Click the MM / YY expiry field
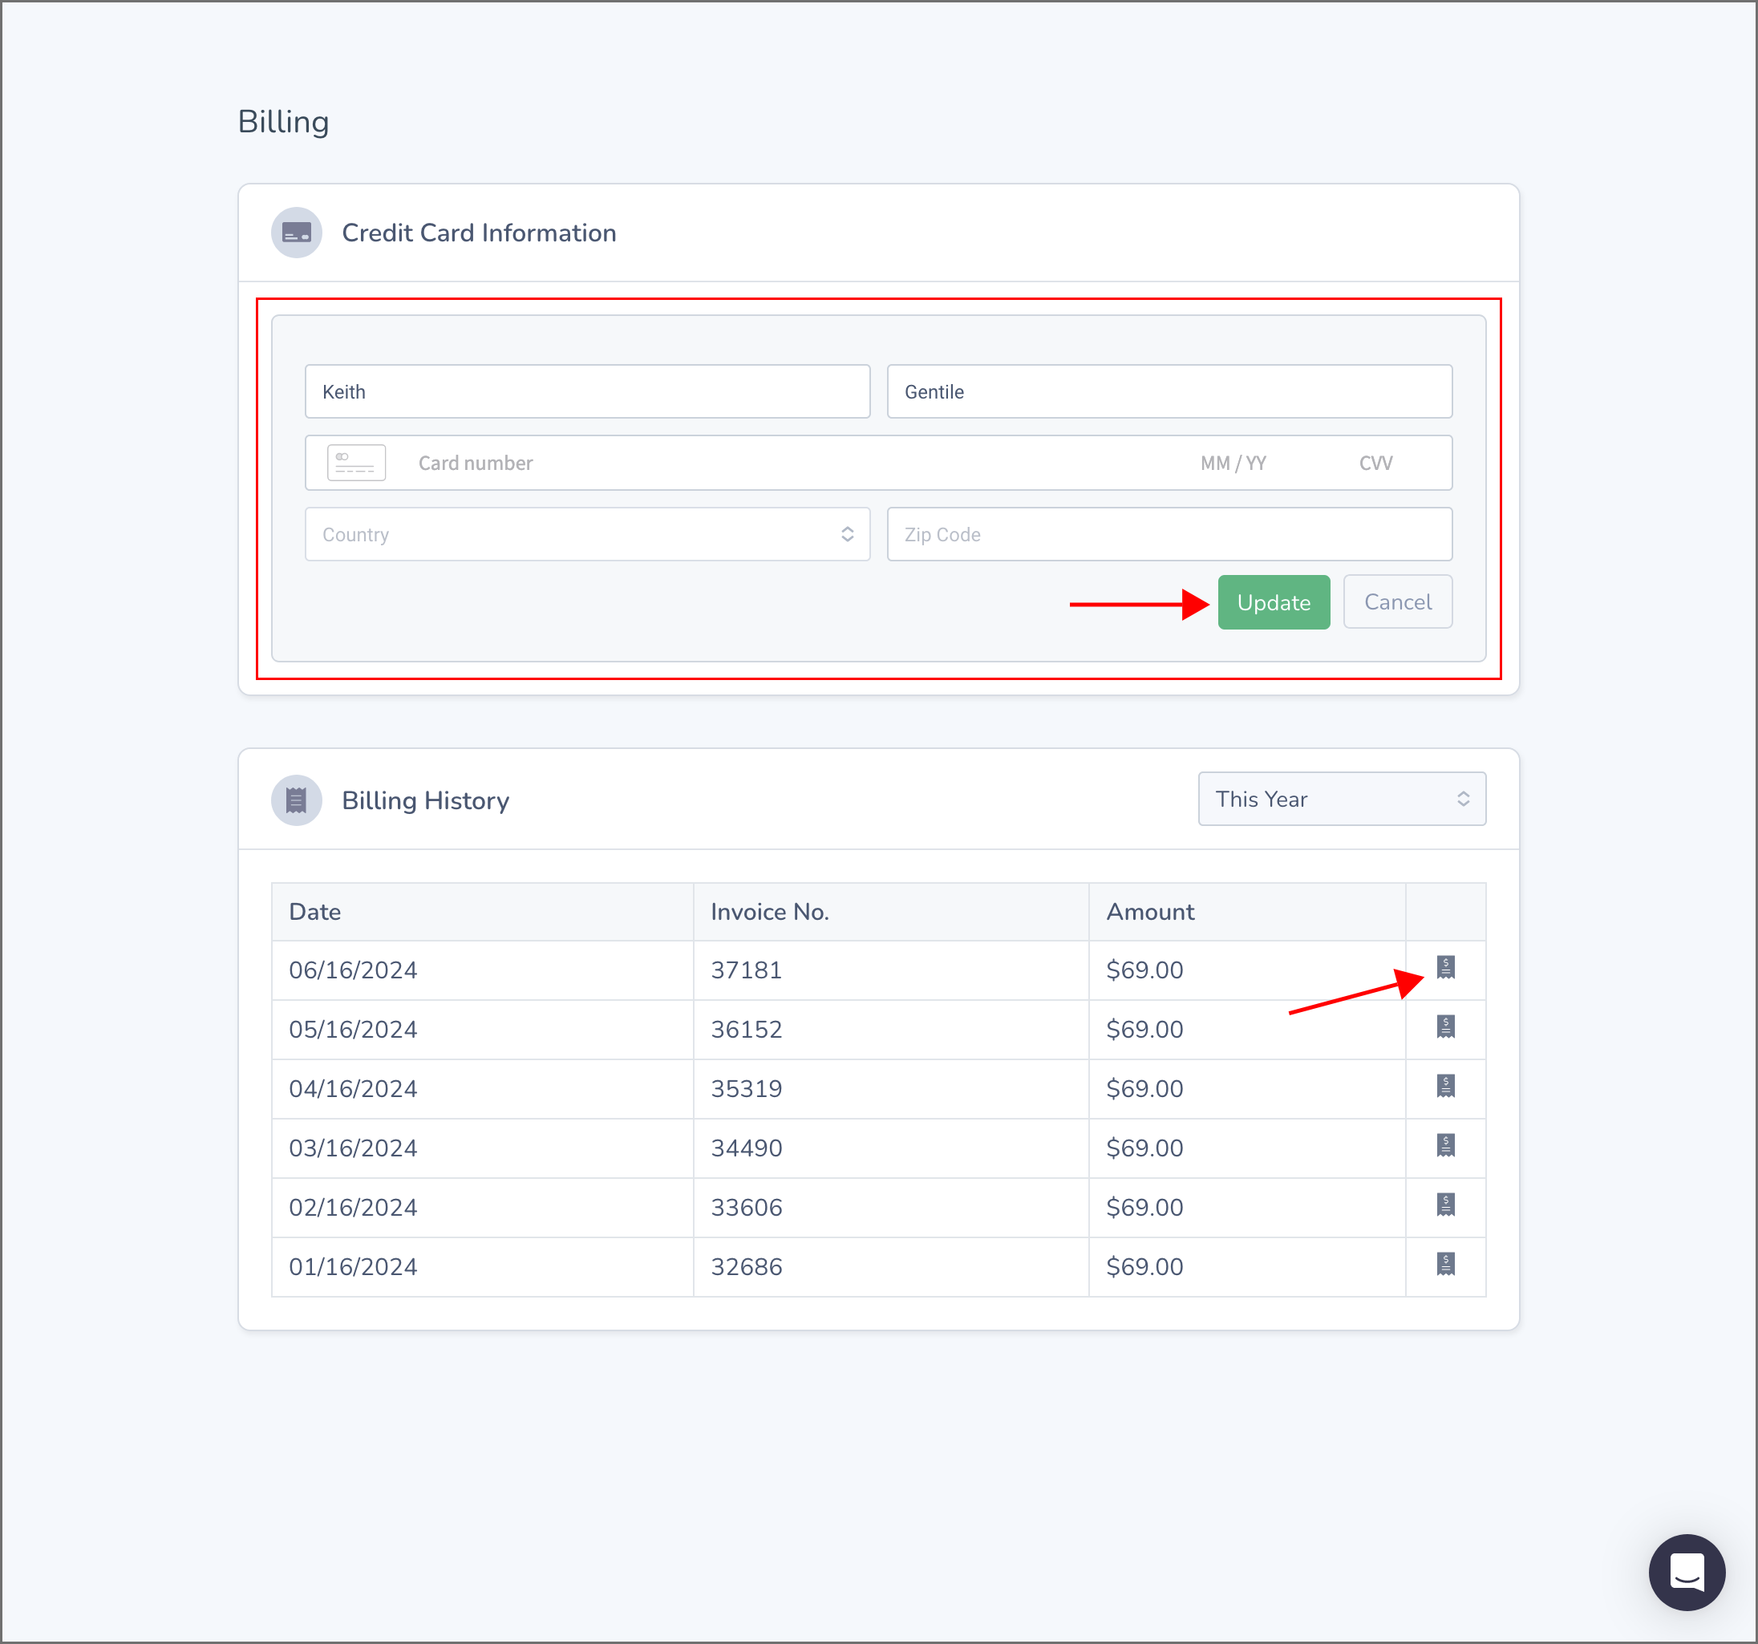The height and width of the screenshot is (1644, 1758). tap(1233, 463)
